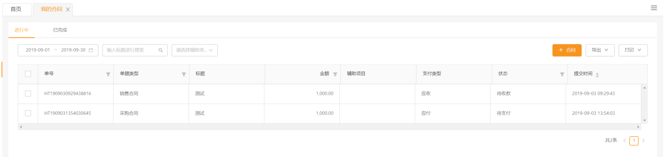Sort by 提交时间 column
This screenshot has width=664, height=157.
[x=597, y=75]
